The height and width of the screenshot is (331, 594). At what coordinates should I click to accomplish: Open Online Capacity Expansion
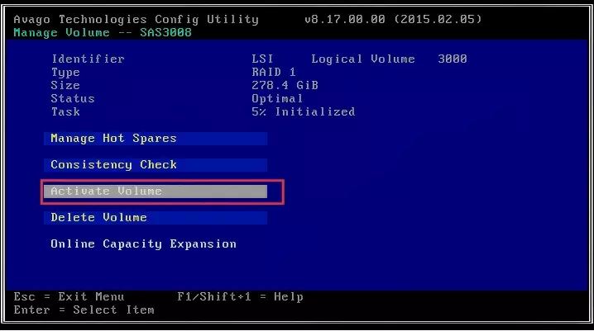point(143,244)
